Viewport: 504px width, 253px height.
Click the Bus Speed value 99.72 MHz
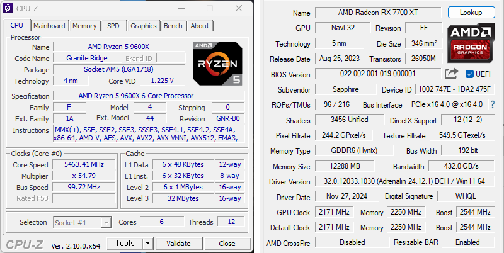click(x=84, y=187)
